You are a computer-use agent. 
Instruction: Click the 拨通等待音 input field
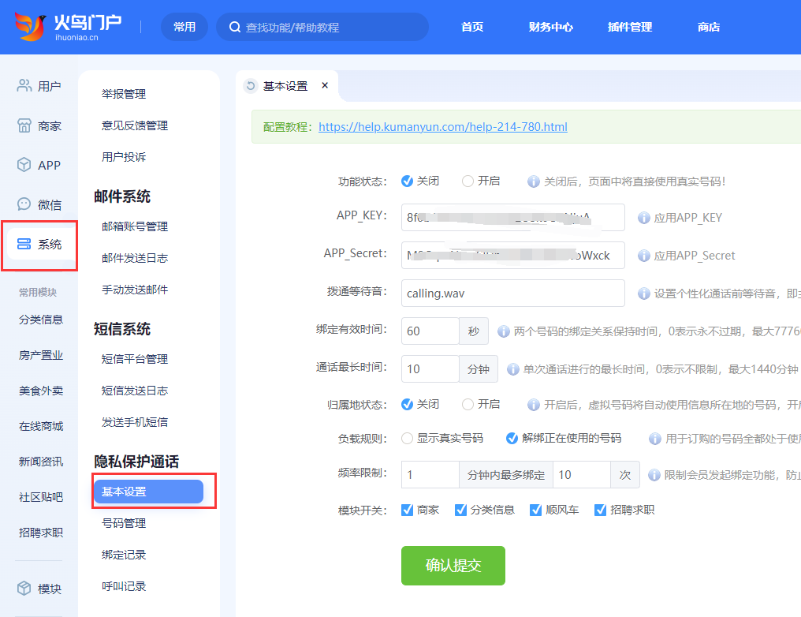coord(513,293)
